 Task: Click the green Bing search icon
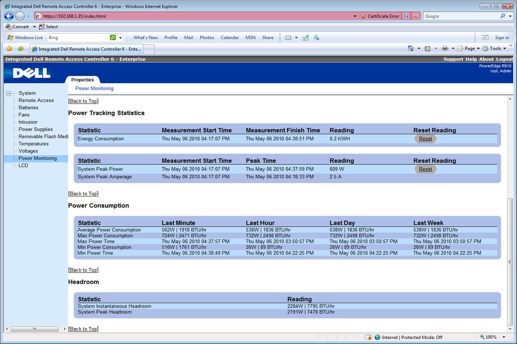click(113, 37)
